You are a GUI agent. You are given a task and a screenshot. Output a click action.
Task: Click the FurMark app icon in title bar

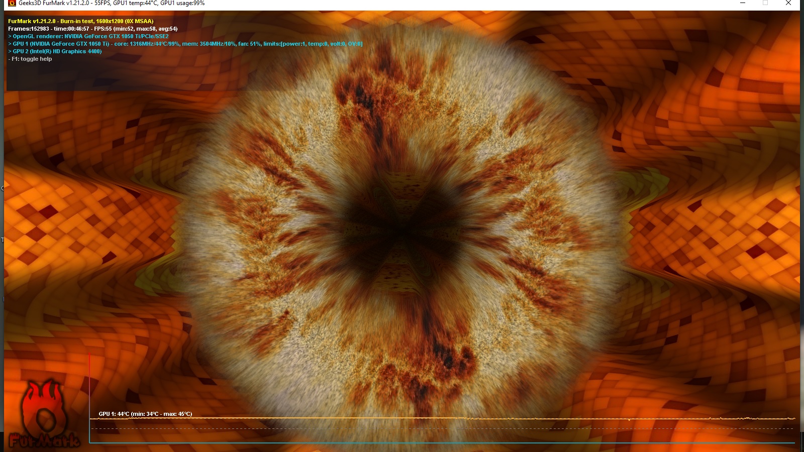[12, 4]
